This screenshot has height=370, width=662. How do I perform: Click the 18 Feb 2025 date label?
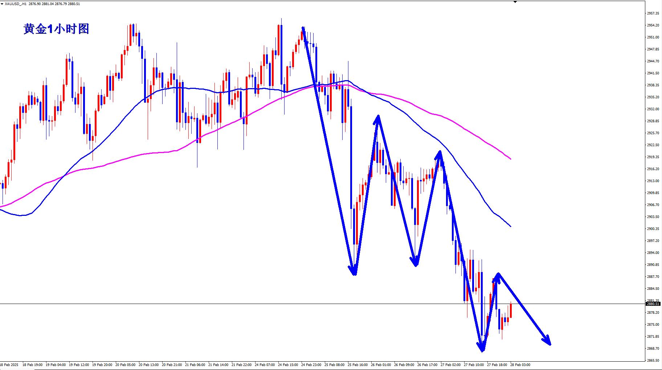(x=9, y=365)
